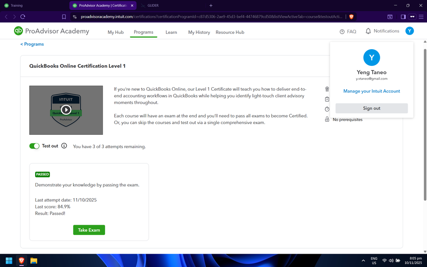Open the browser sidebar panel icon
Image resolution: width=427 pixels, height=267 pixels.
(403, 17)
